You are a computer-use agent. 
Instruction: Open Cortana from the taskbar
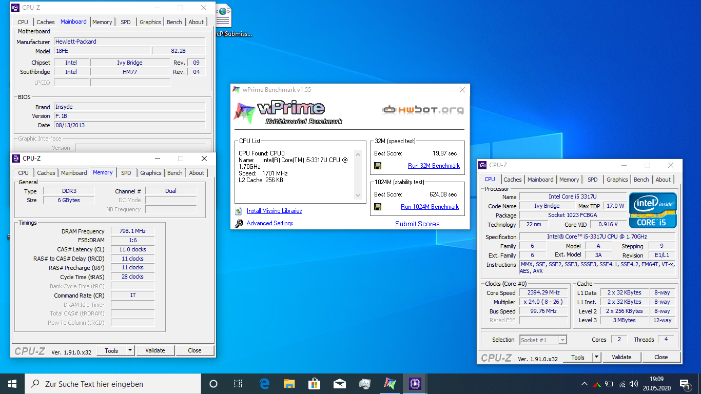point(213,384)
